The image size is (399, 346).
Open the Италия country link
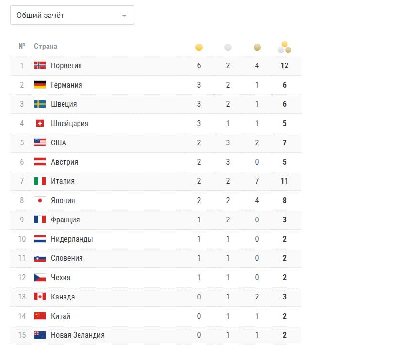(x=63, y=181)
